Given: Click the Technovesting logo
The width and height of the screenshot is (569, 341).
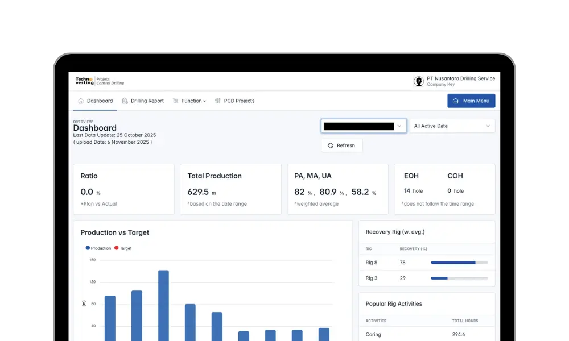Looking at the screenshot, I should click(x=85, y=81).
